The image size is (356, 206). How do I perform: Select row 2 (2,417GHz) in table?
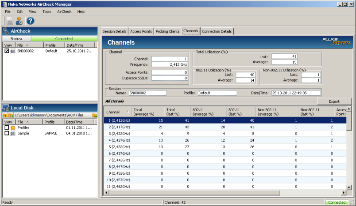[x=225, y=127]
